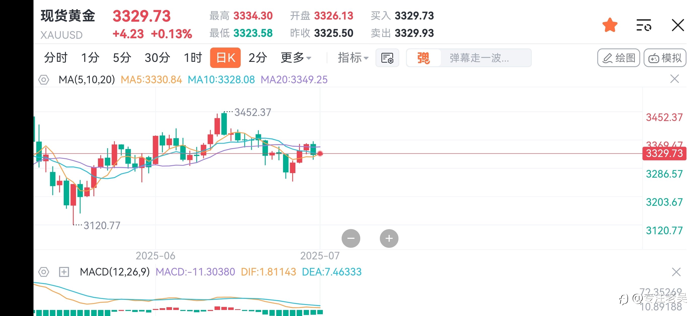Open chart display settings icon
The height and width of the screenshot is (316, 695).
click(x=387, y=58)
